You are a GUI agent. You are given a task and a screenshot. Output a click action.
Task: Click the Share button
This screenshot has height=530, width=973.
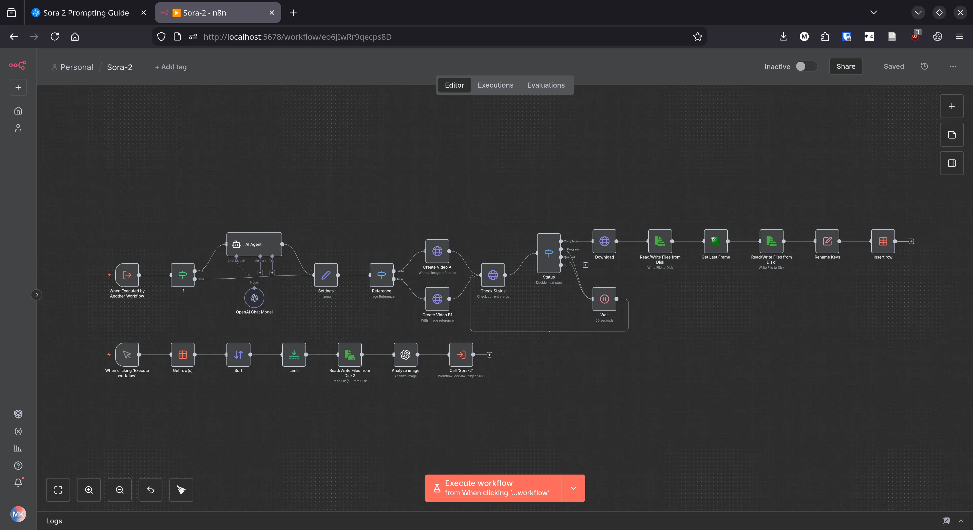point(846,66)
